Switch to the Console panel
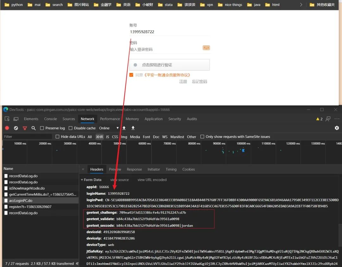 [50, 119]
